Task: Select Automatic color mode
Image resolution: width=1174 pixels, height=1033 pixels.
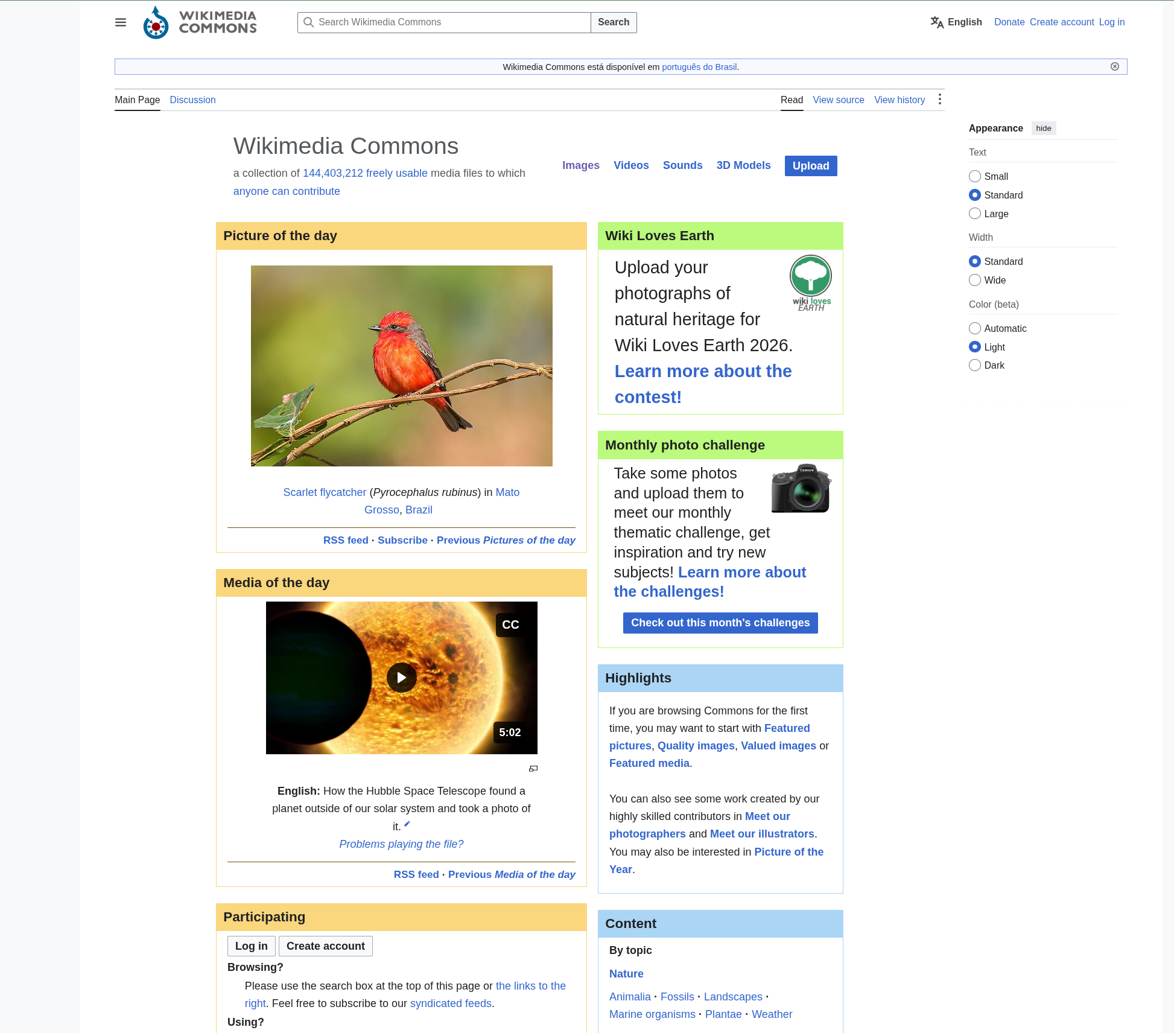Action: point(975,328)
